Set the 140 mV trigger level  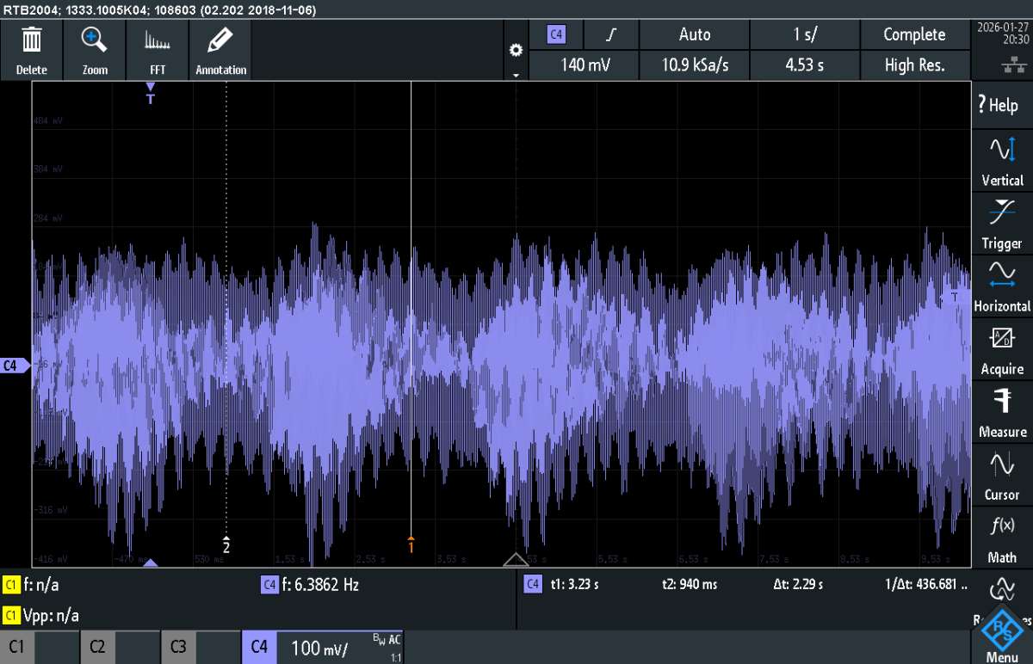click(x=585, y=65)
